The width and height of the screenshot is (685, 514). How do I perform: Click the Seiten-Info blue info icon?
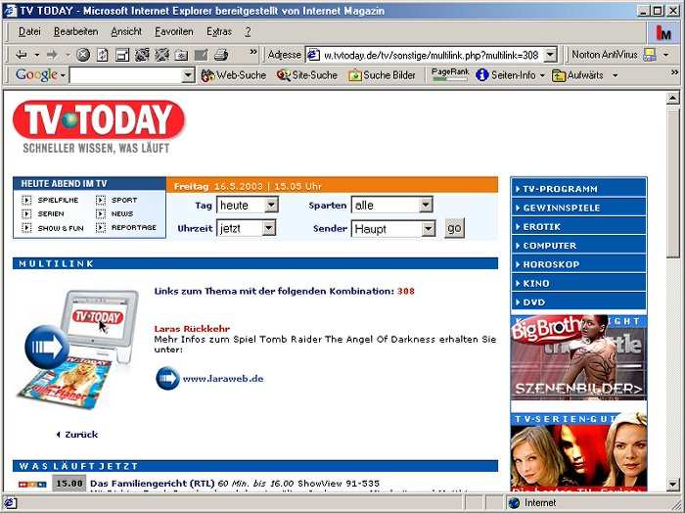[x=481, y=75]
